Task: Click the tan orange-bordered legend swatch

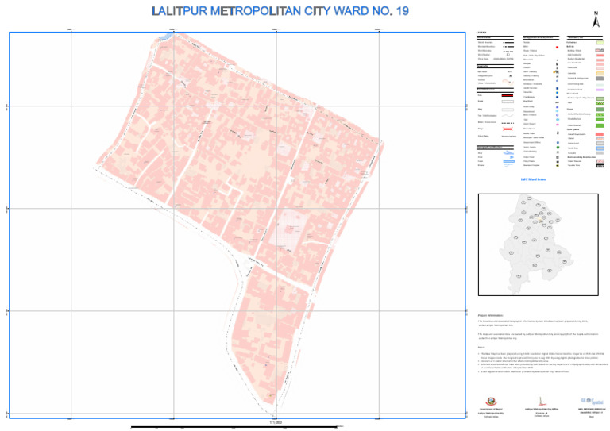Action: tap(600, 74)
